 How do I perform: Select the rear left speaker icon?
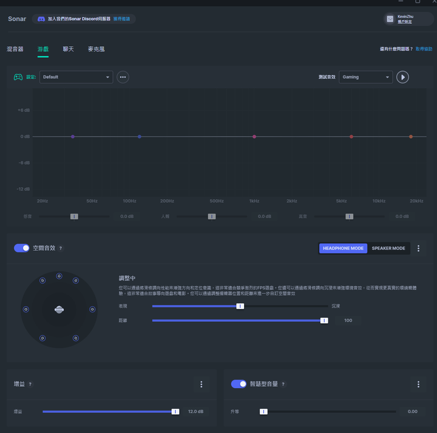click(42, 338)
